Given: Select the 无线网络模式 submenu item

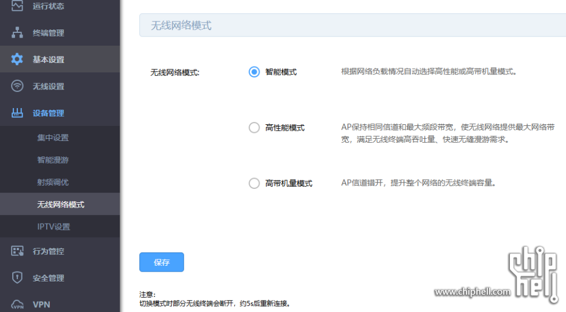Looking at the screenshot, I should pos(60,204).
